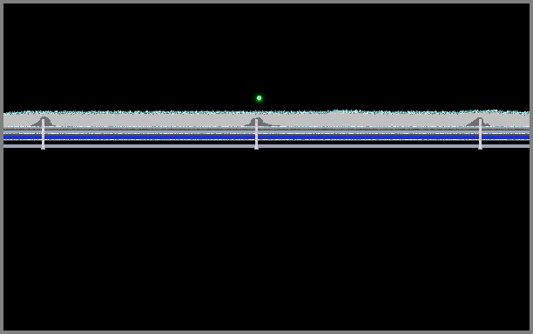The image size is (533, 334).
Task: Click the bright blue horizontal stripe
Action: pyautogui.click(x=266, y=137)
